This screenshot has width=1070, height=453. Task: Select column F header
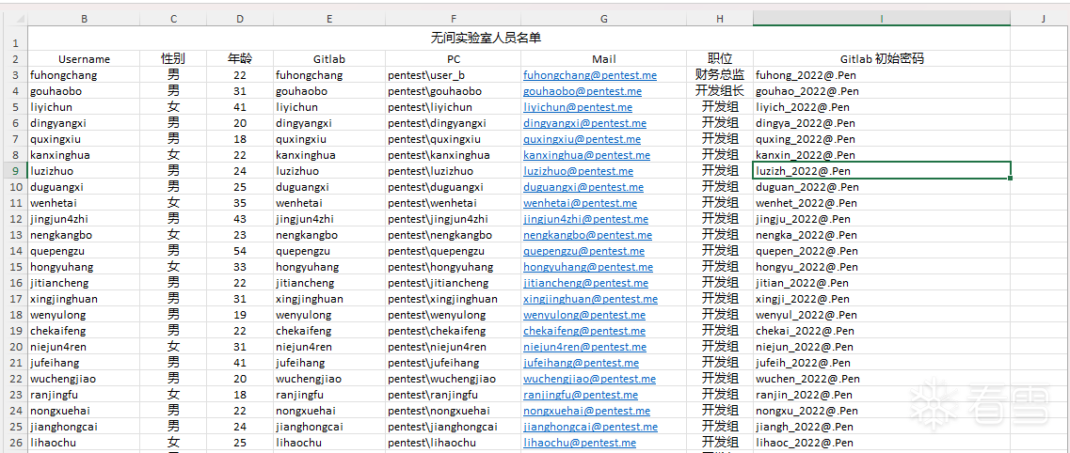click(453, 19)
